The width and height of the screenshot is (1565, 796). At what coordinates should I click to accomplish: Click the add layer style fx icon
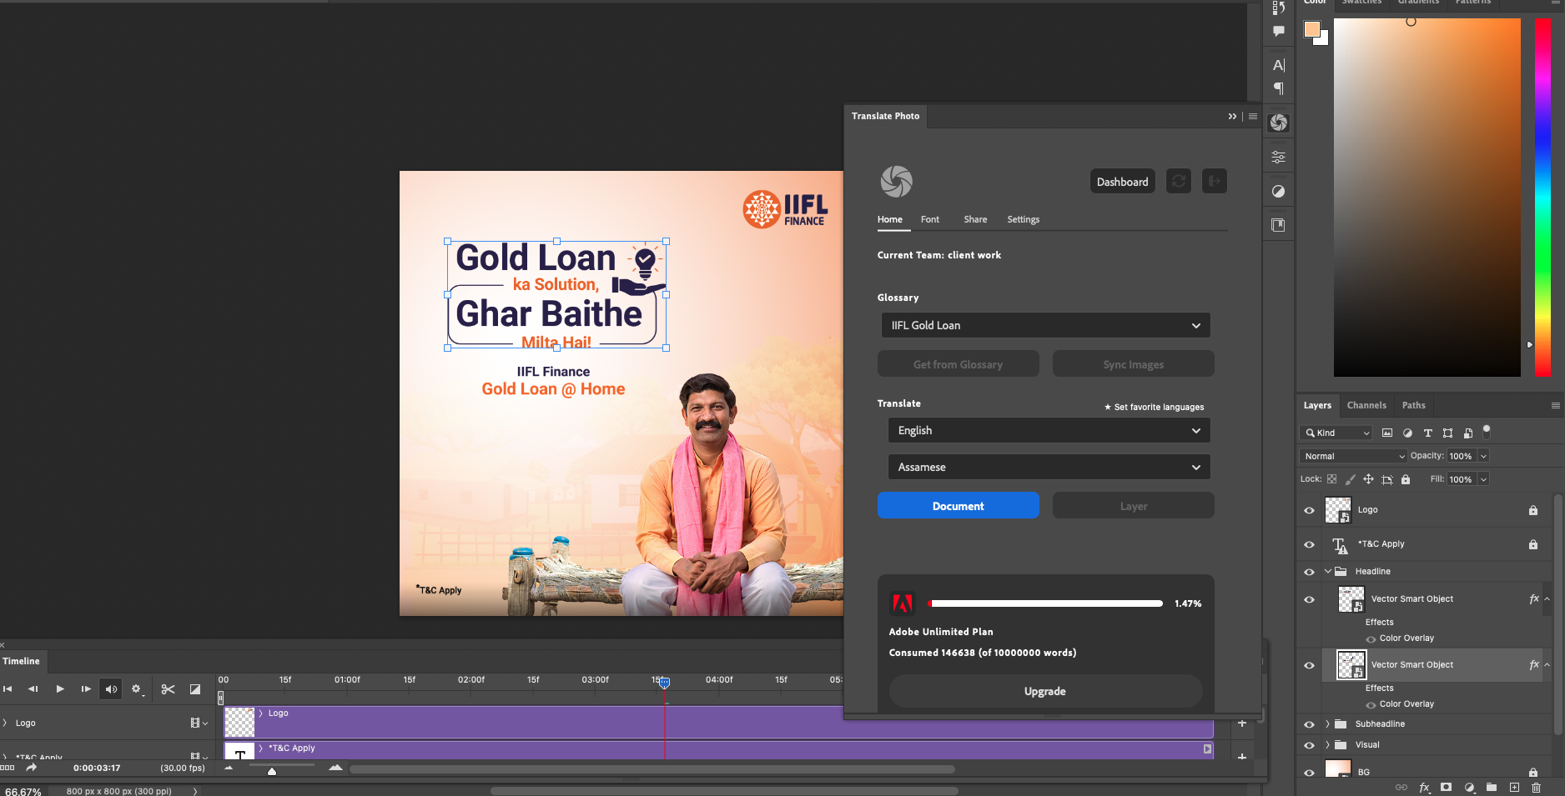point(1424,787)
